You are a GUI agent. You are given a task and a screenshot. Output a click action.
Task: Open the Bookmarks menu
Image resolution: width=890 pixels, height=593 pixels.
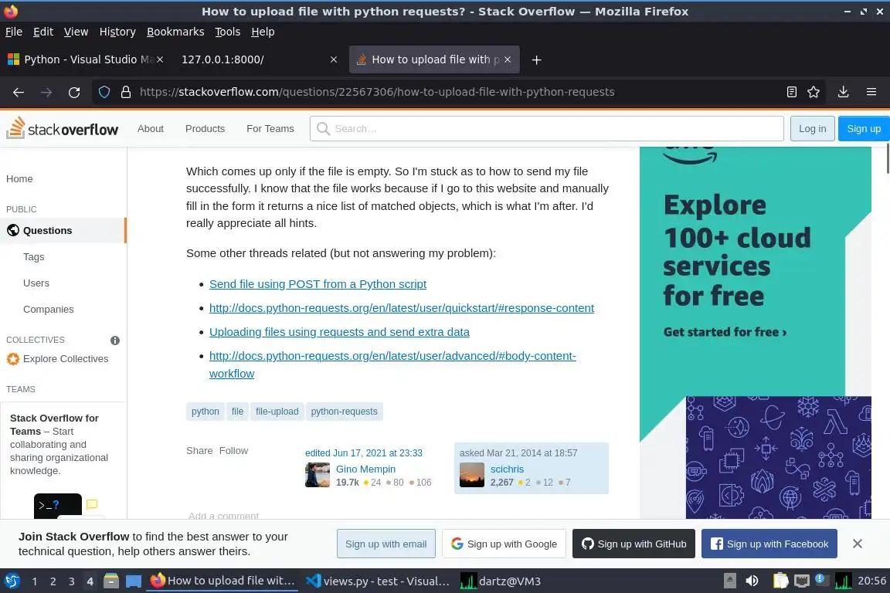(x=175, y=32)
